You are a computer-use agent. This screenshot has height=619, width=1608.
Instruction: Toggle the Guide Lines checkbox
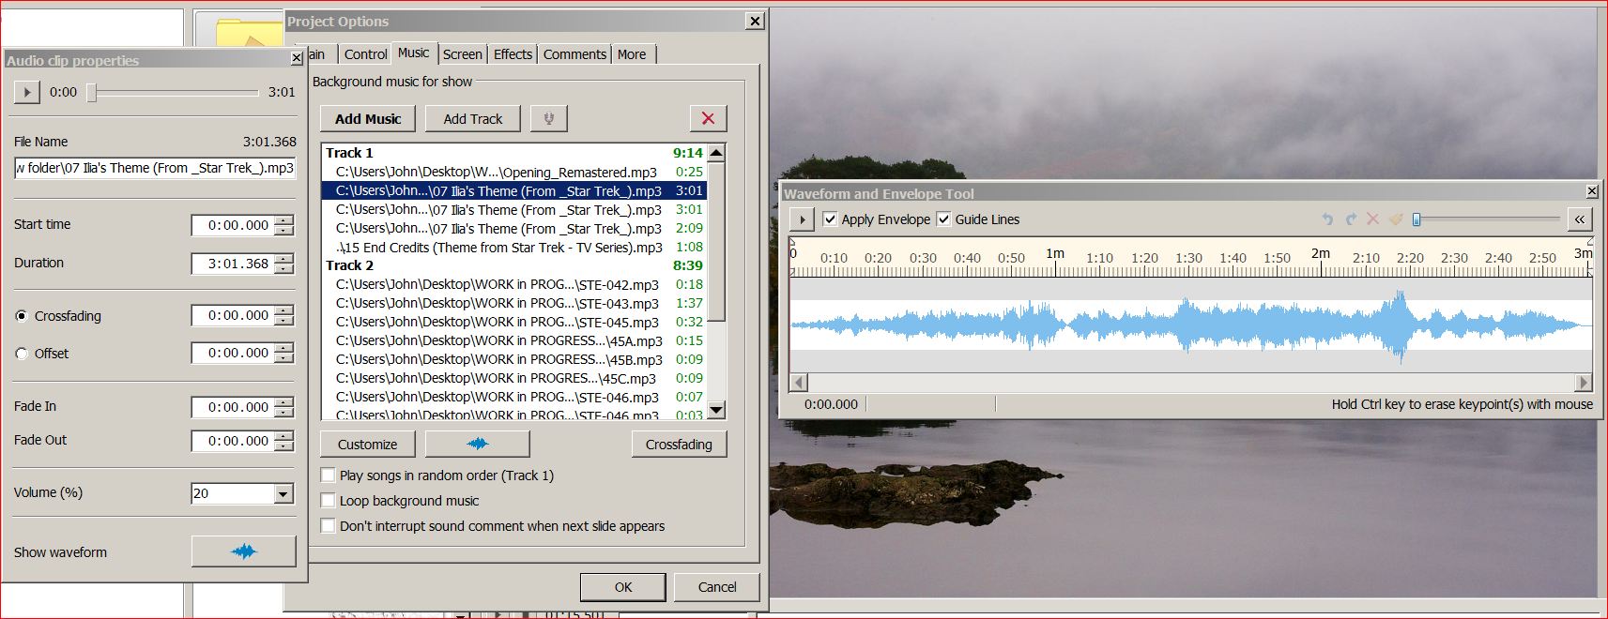point(944,219)
